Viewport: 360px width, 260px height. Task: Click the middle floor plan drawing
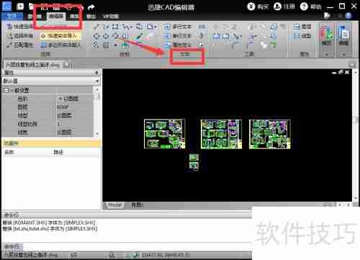coord(221,134)
